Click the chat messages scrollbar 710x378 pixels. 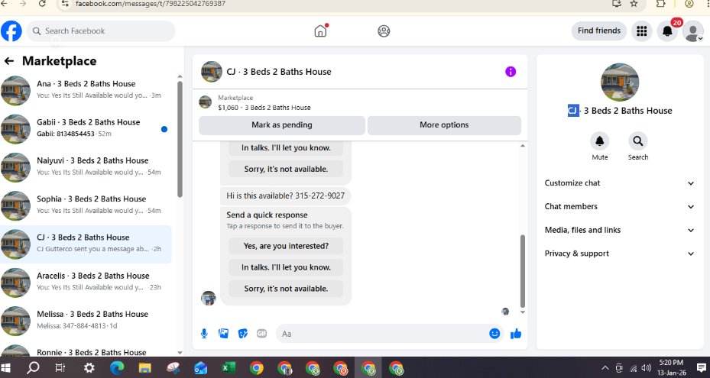pos(523,271)
